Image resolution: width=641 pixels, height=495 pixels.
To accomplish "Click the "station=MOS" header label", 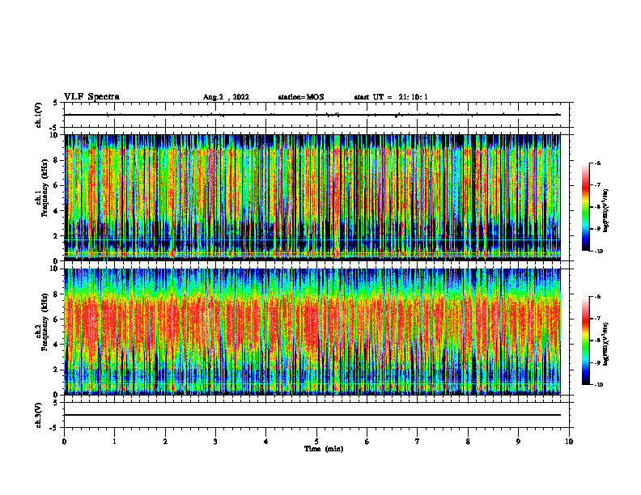I will point(301,97).
